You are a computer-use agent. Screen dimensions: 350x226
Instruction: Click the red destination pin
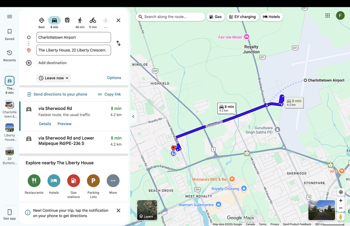(173, 148)
